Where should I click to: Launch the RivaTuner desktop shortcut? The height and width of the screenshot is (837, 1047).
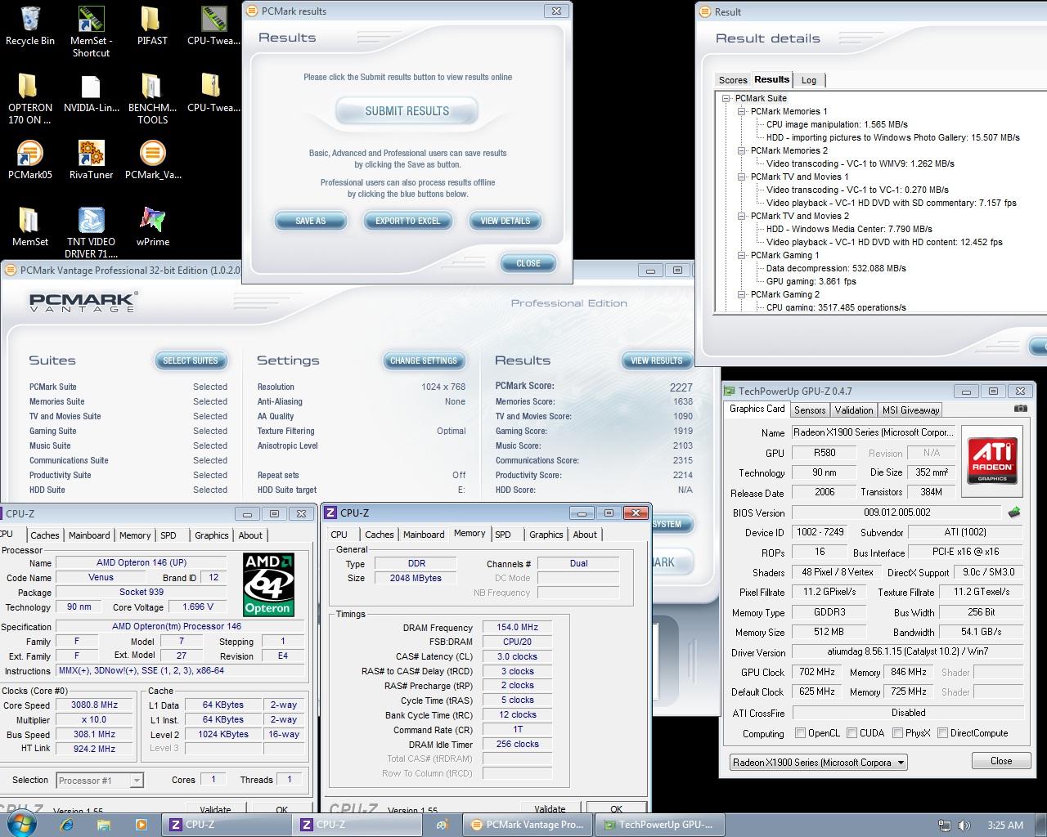coord(91,159)
